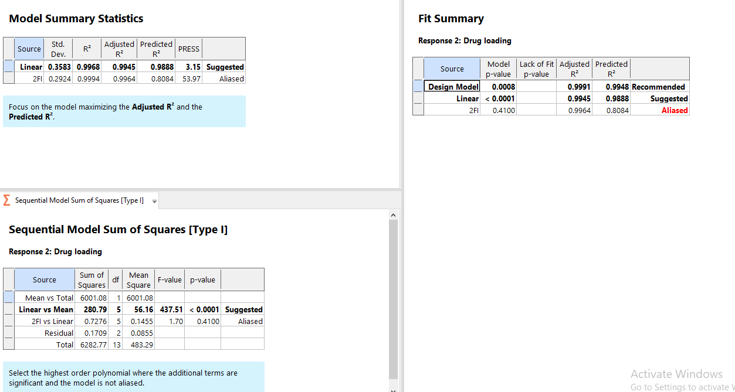Select the Design Model row marker in Fit Summary

(418, 87)
